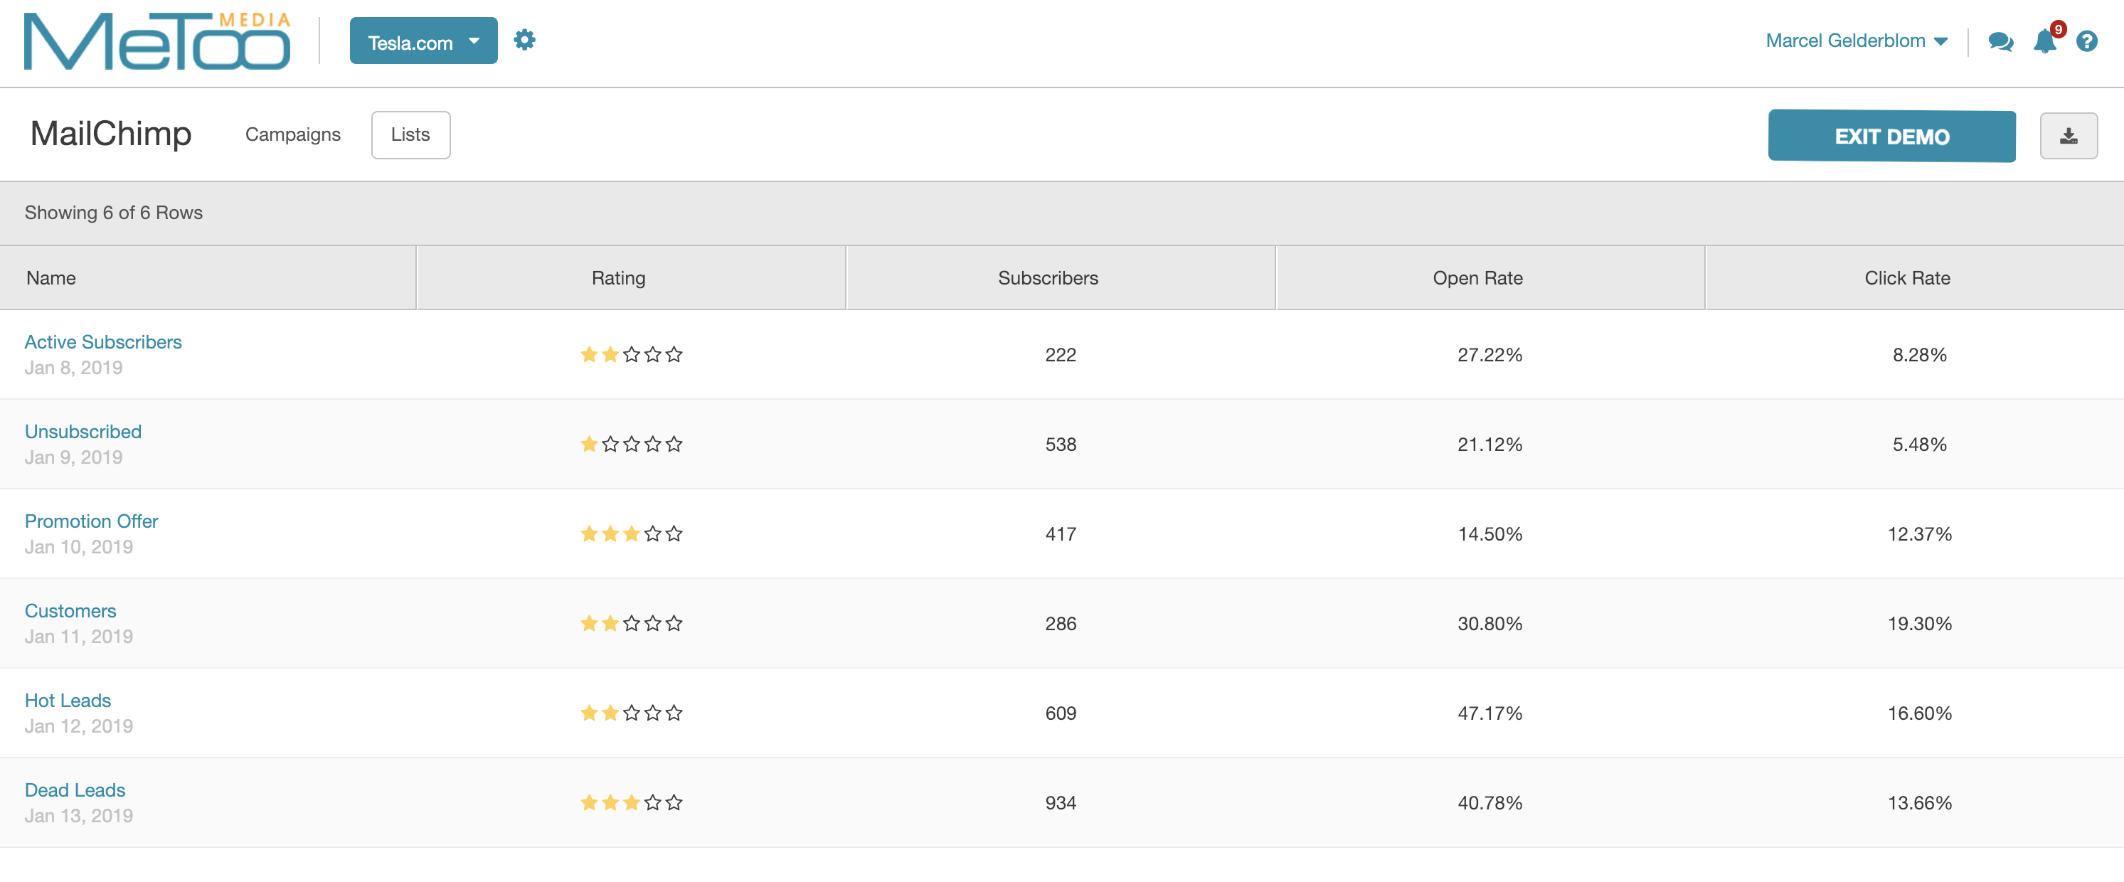Click date Jan 8, 2019
The height and width of the screenshot is (882, 2124).
click(x=73, y=368)
